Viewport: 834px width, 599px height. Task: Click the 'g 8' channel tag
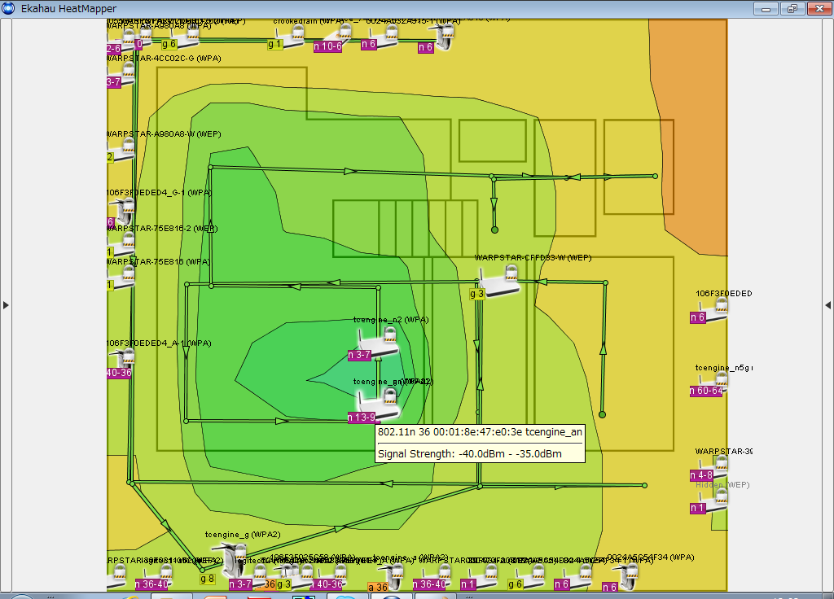coord(208,579)
